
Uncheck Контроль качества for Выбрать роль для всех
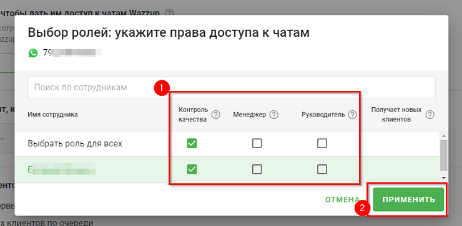(x=192, y=143)
